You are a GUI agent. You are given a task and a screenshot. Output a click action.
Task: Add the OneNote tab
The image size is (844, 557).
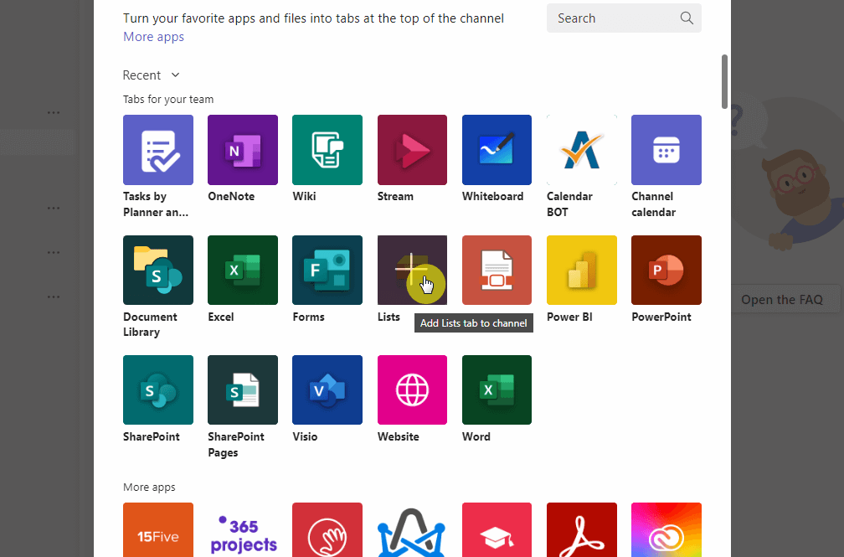[x=243, y=150]
